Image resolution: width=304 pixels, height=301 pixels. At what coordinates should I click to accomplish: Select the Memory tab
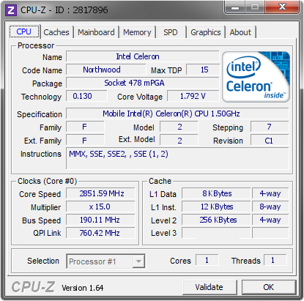tap(137, 32)
